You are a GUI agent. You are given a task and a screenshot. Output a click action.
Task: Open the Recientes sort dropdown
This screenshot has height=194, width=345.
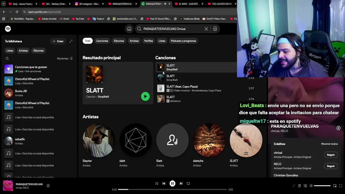coord(65,58)
